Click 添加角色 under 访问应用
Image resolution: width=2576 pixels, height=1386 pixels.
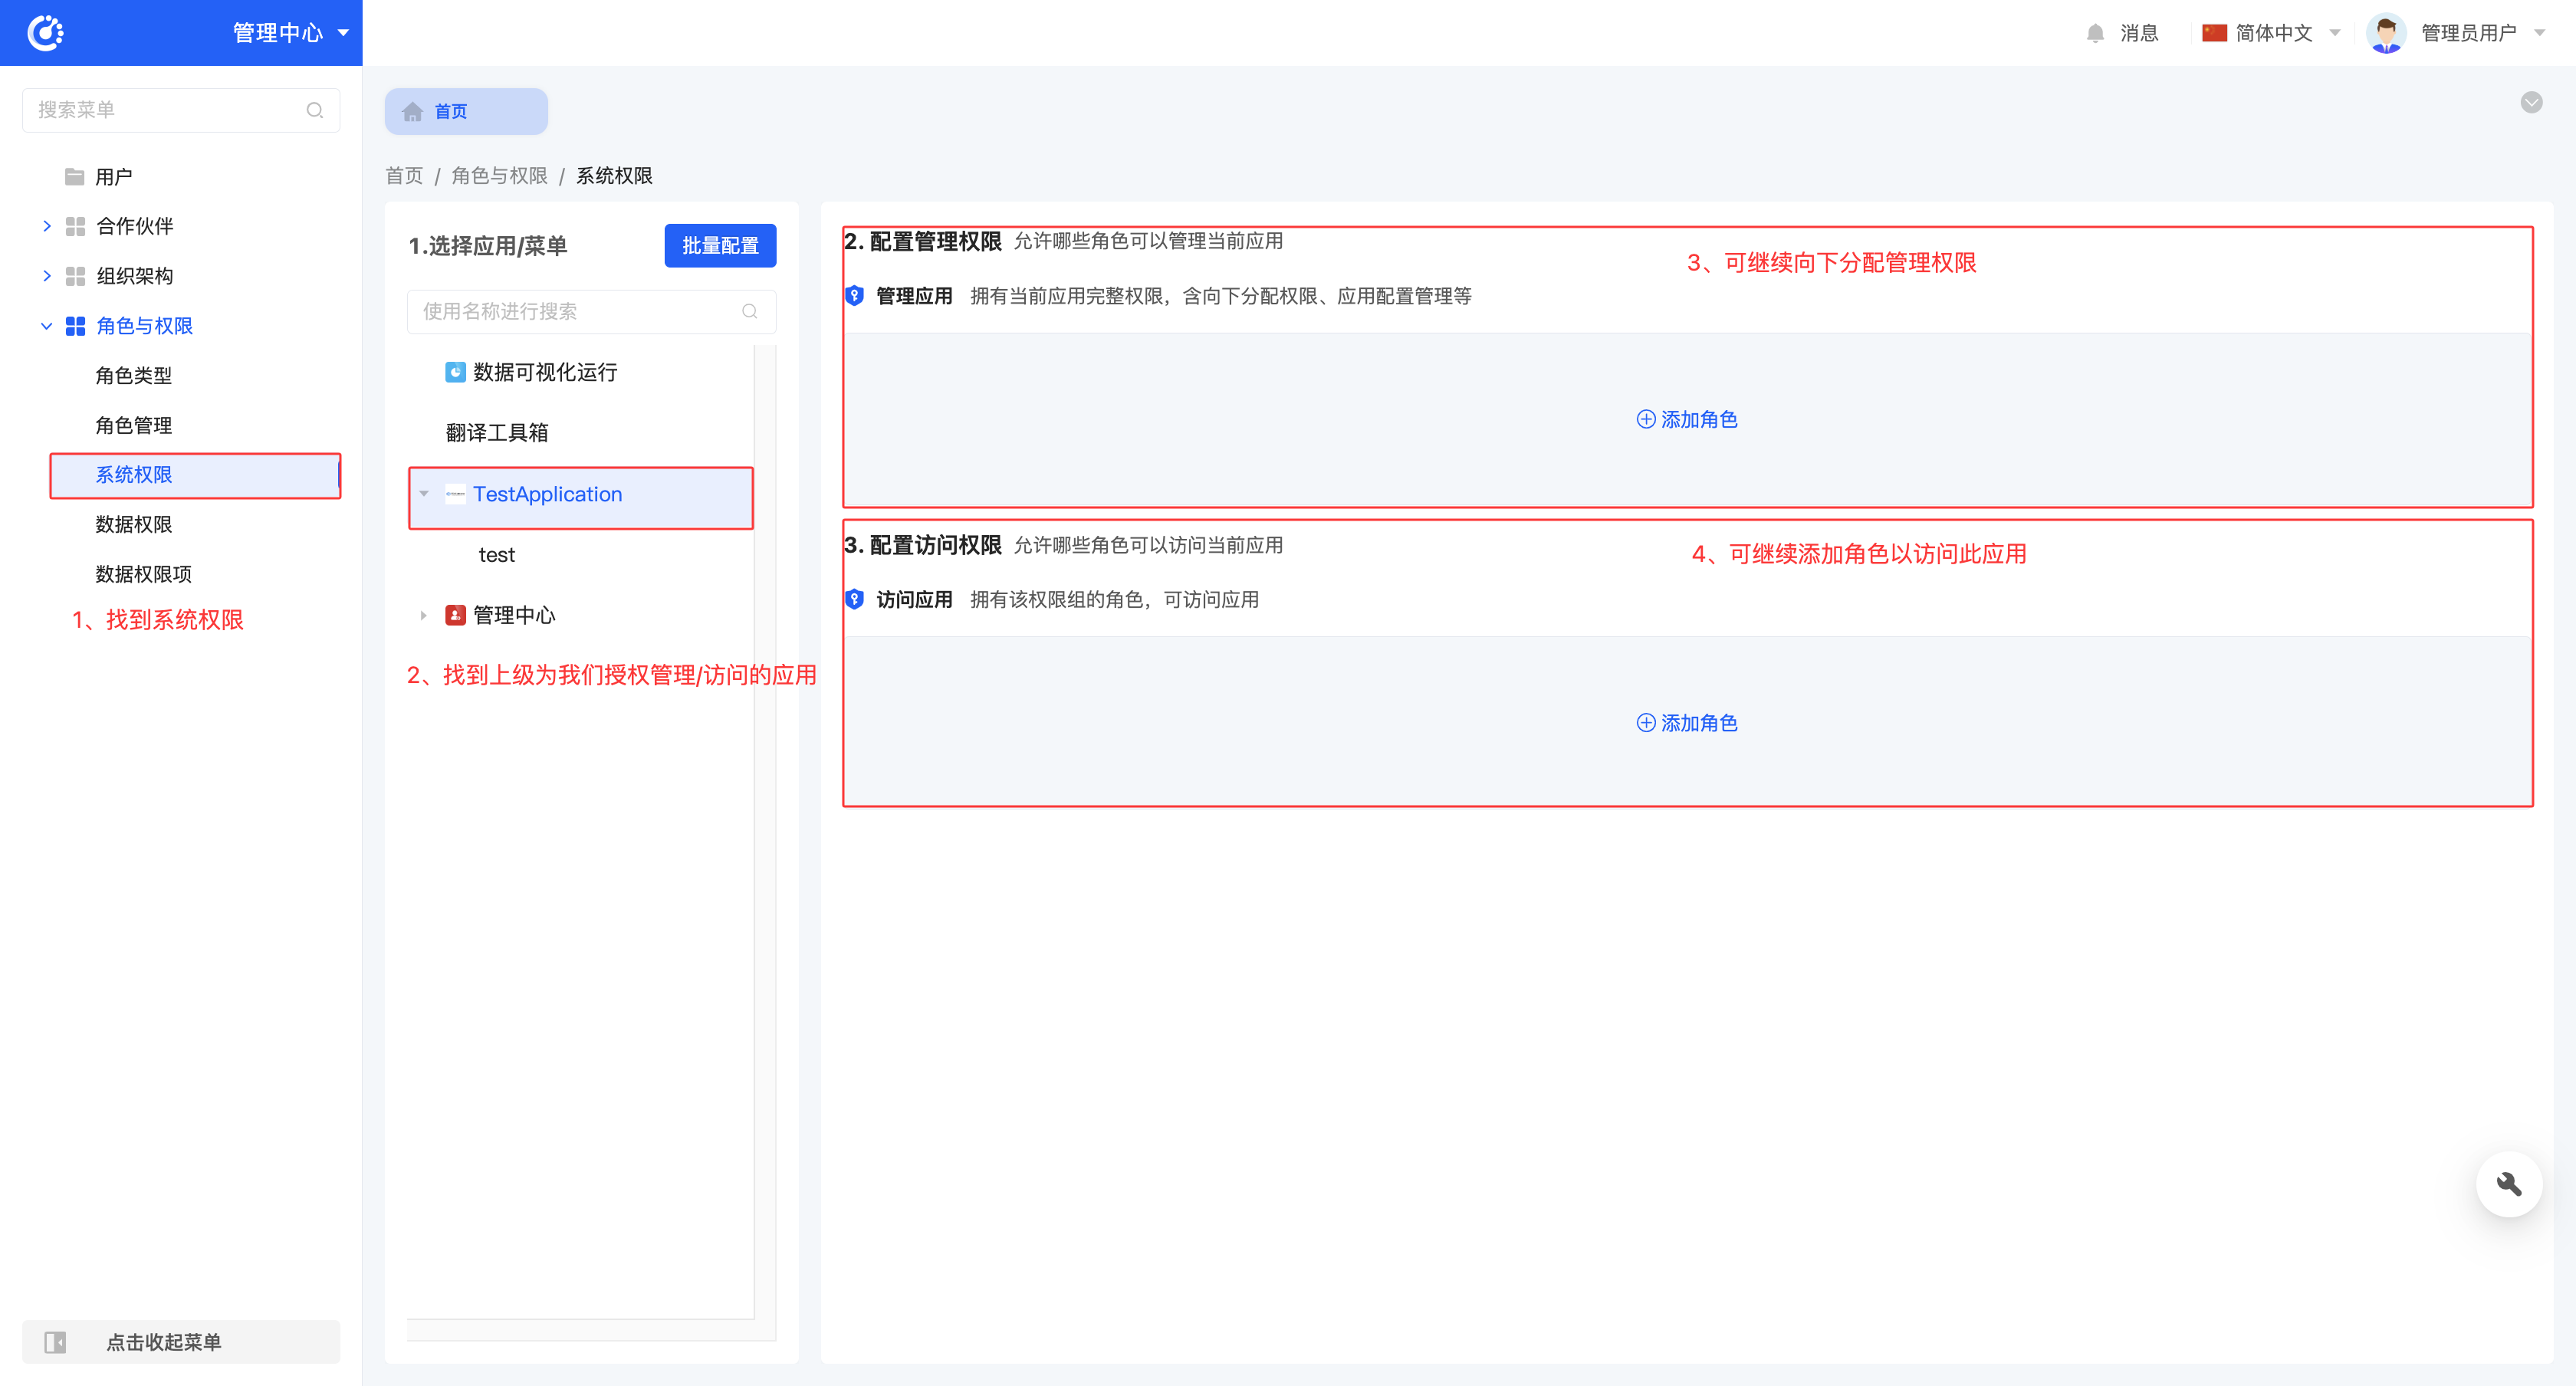[x=1687, y=724]
